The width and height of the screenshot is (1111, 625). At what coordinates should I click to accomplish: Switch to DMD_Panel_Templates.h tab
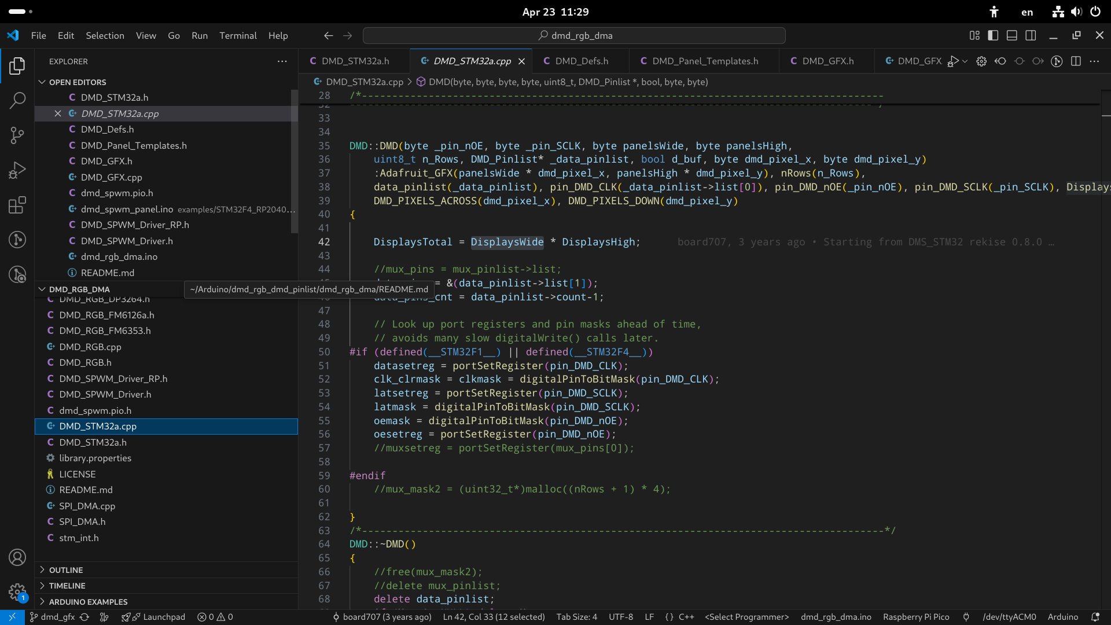point(705,61)
